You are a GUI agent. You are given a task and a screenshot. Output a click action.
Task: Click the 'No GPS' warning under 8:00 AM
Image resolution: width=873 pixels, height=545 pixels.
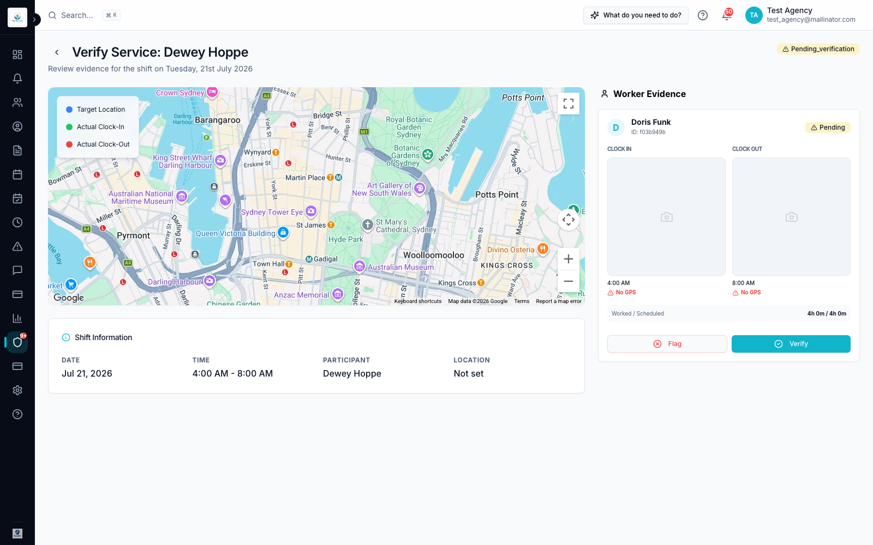[747, 293]
